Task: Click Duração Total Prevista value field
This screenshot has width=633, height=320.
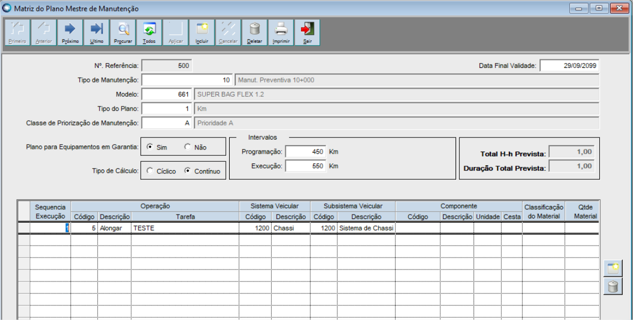Action: pyautogui.click(x=571, y=166)
